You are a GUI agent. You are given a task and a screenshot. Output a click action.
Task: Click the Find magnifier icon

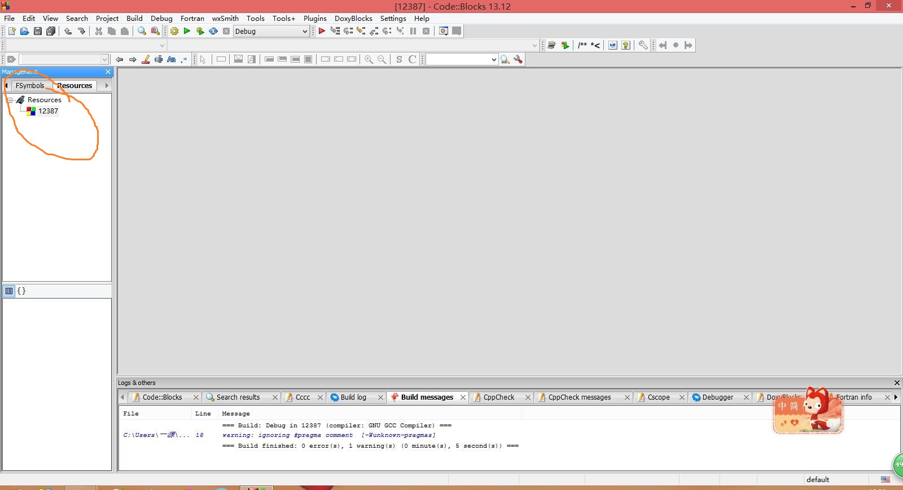pos(142,31)
